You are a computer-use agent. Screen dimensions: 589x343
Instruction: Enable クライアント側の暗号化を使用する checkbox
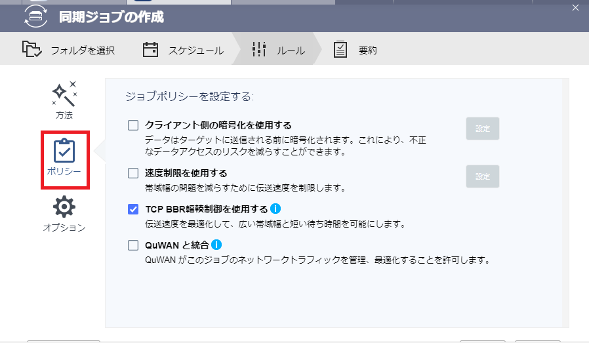click(133, 125)
